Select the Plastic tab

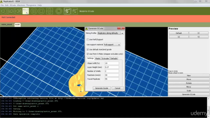pyautogui.click(x=98, y=58)
